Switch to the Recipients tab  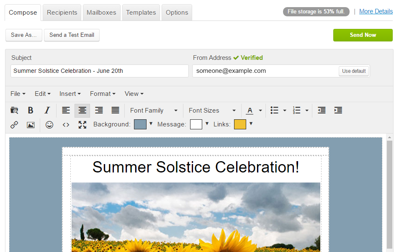62,13
